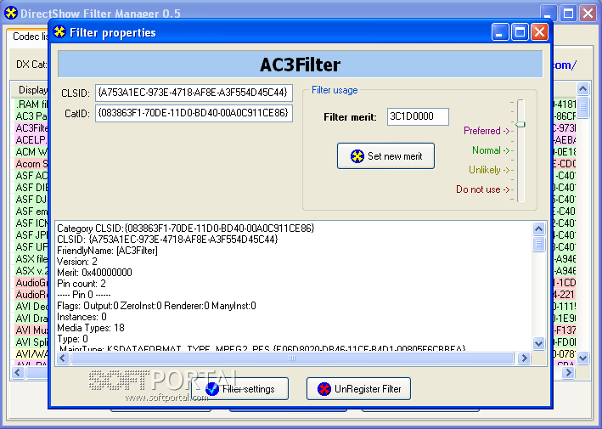Screen dimensions: 602x429
Task: Click the details box vertical scrollbar thumb
Action: (x=538, y=244)
